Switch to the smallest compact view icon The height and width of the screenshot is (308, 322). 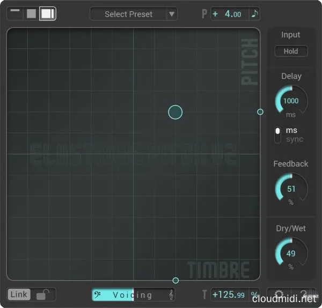tap(15, 13)
